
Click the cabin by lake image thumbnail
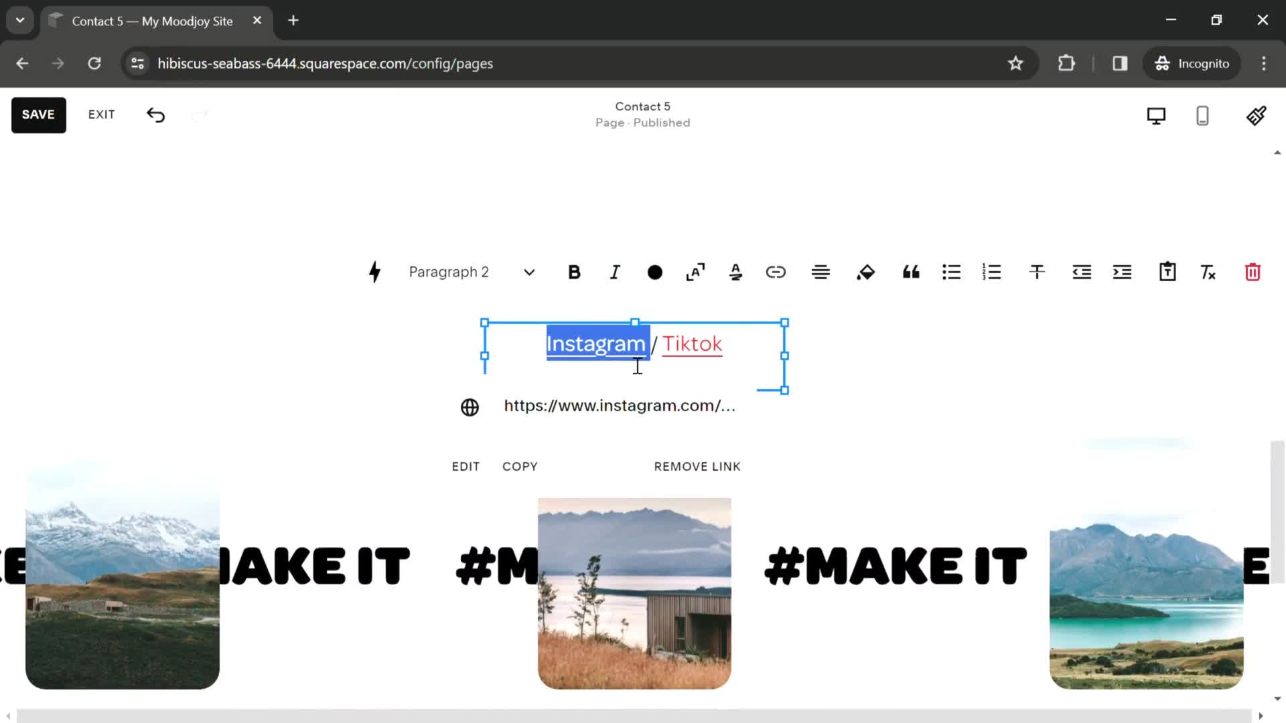point(634,594)
